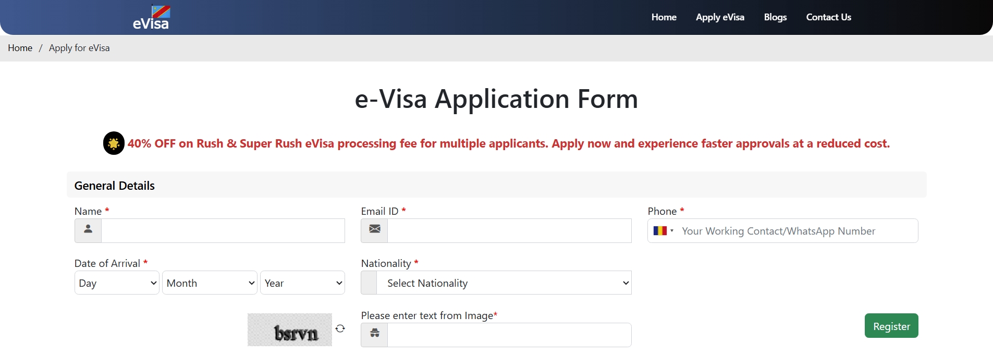Screen dimensions: 993x354
Task: Go to Blogs in the top navigation
Action: (x=775, y=17)
